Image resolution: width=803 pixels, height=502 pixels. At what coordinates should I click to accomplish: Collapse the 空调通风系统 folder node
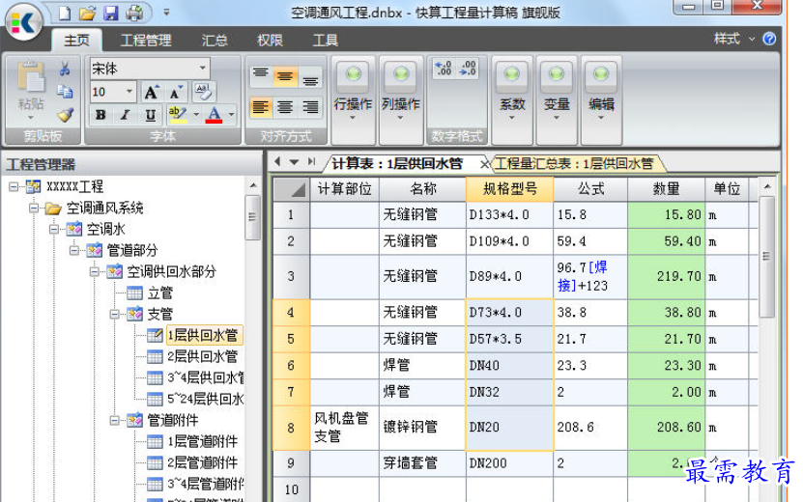pyautogui.click(x=34, y=208)
